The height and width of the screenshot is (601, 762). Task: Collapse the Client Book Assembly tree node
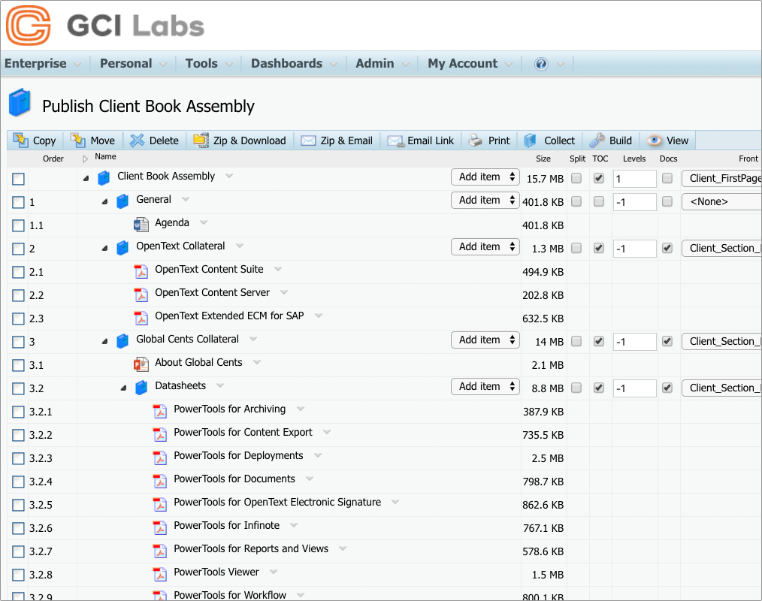click(x=86, y=178)
